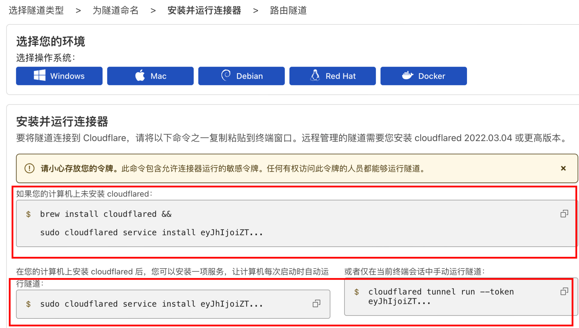The height and width of the screenshot is (328, 579).
Task: Click the cloudflared tunnel run code box
Action: [461, 297]
